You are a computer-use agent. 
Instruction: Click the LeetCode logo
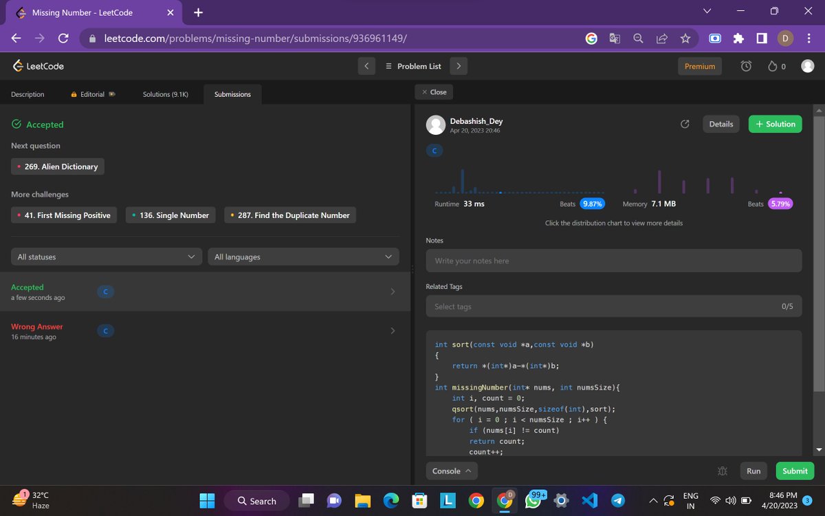click(38, 66)
